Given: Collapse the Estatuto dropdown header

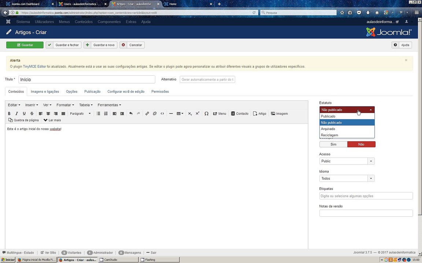Looking at the screenshot, I should tap(347, 110).
